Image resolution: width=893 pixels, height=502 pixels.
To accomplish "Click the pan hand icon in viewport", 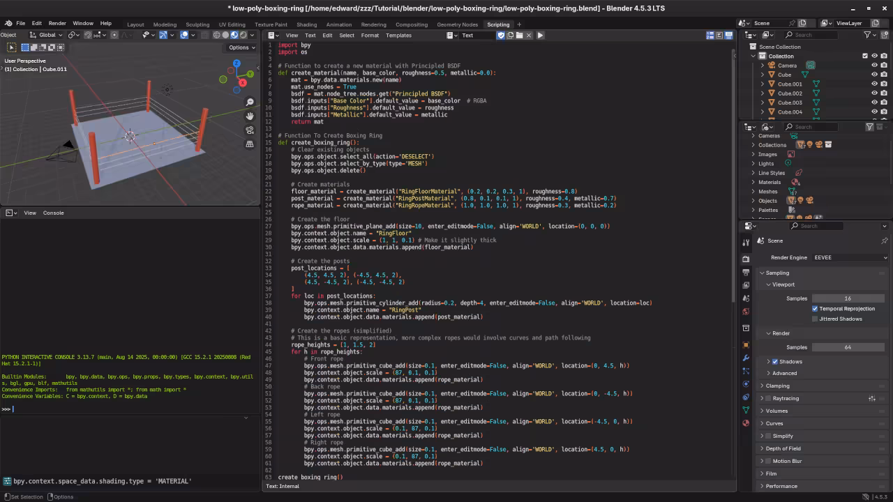I will click(250, 116).
